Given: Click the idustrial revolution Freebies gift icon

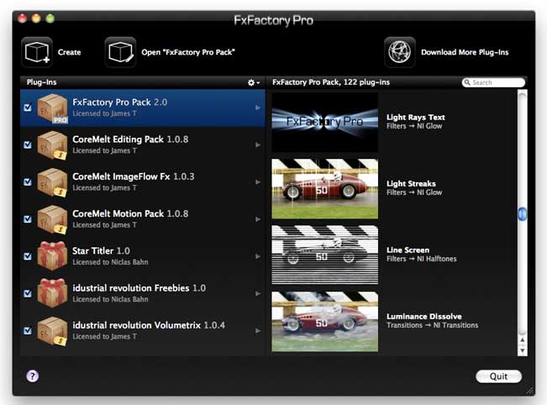Looking at the screenshot, I should [x=52, y=293].
